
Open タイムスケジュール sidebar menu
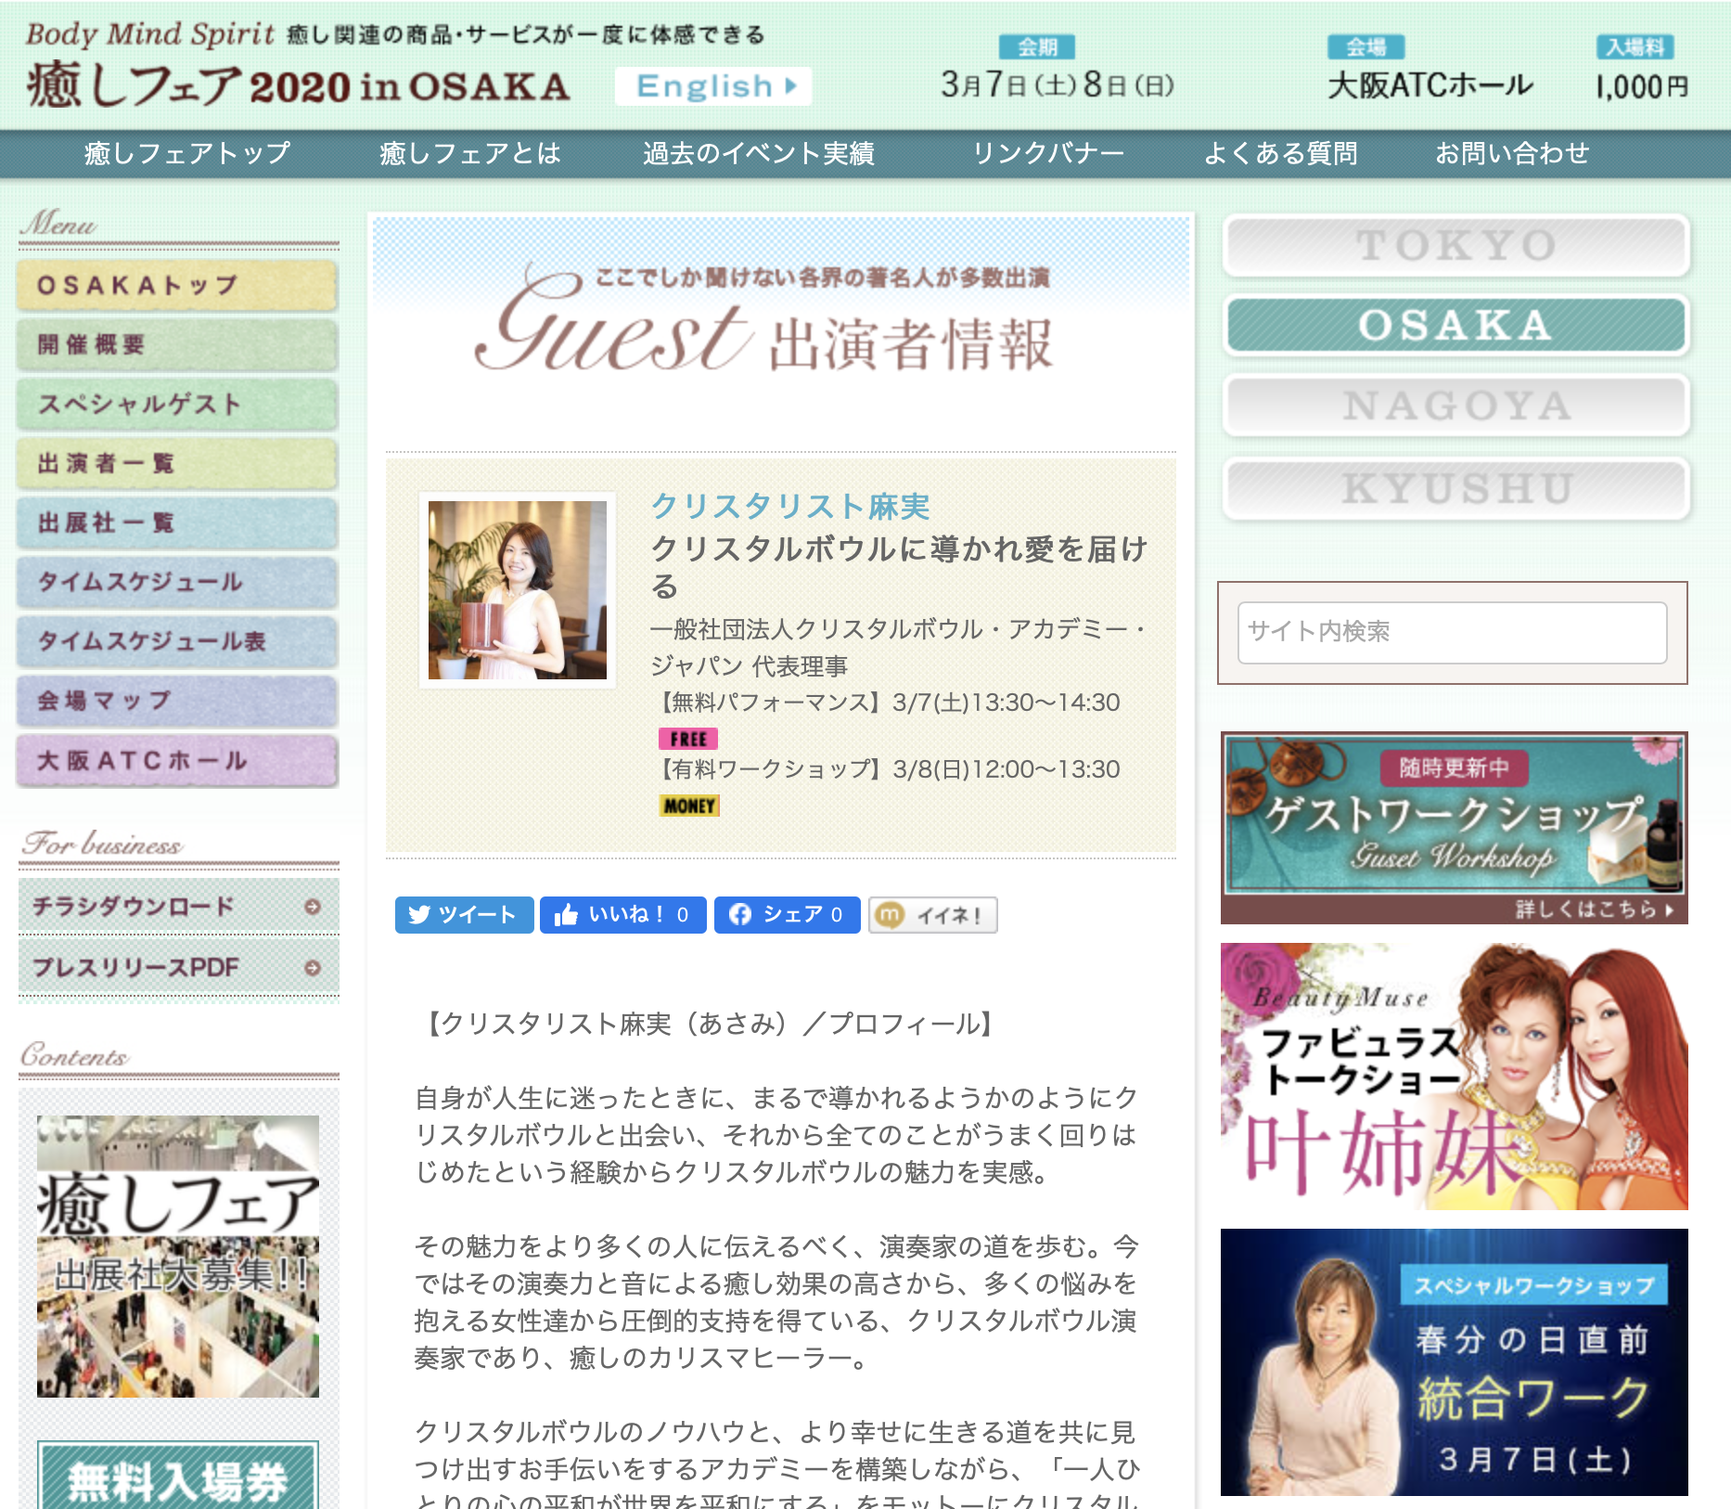point(177,583)
